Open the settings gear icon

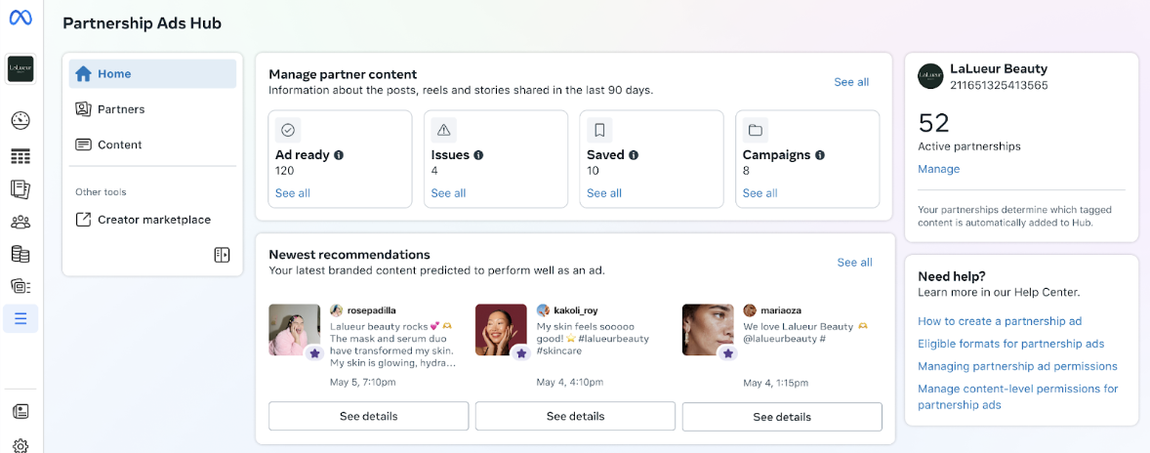pyautogui.click(x=21, y=445)
